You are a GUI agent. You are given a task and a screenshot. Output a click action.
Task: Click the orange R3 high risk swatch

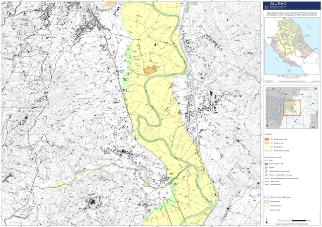click(x=267, y=143)
